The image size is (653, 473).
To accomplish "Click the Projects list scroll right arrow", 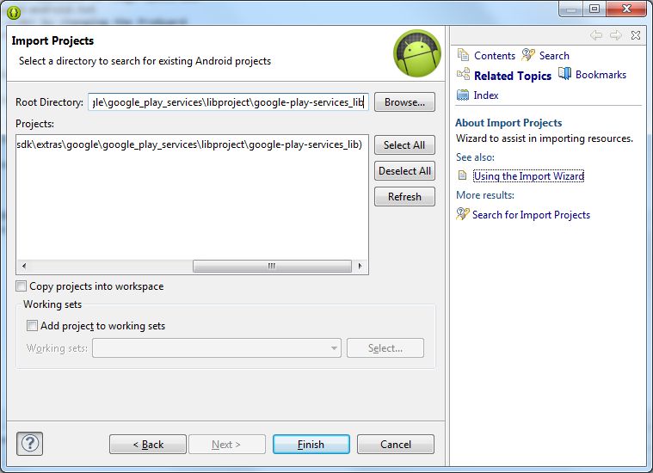I will [x=360, y=266].
